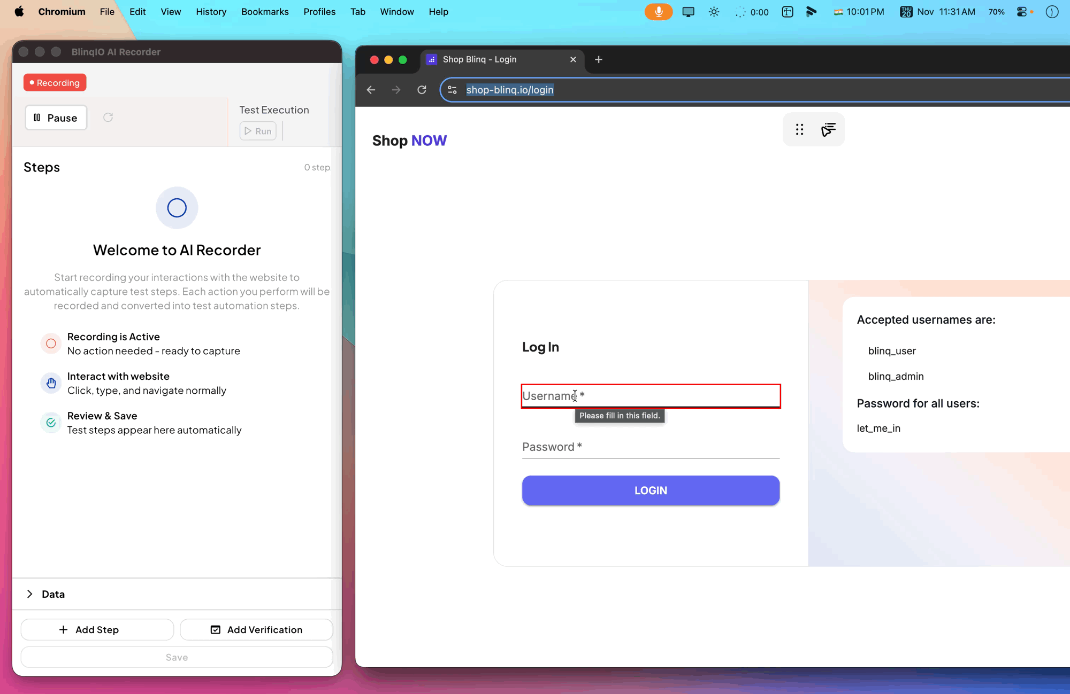Click the microphone icon in menu bar
This screenshot has height=694, width=1070.
pos(658,12)
